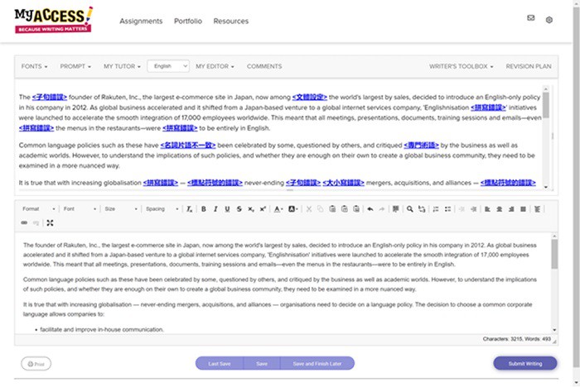This screenshot has height=387, width=580.
Task: Maximize the editor with the fullscreen icon
Action: [50, 222]
